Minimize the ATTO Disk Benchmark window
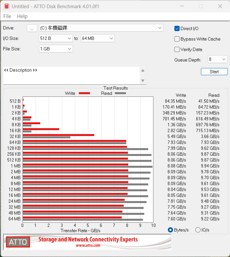Image resolution: width=230 pixels, height=257 pixels. click(182, 6)
